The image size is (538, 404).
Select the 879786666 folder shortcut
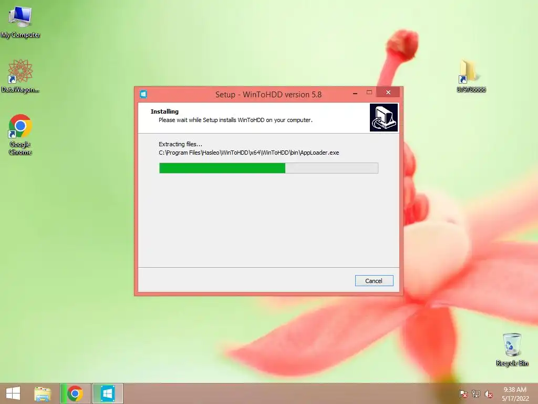tap(471, 76)
